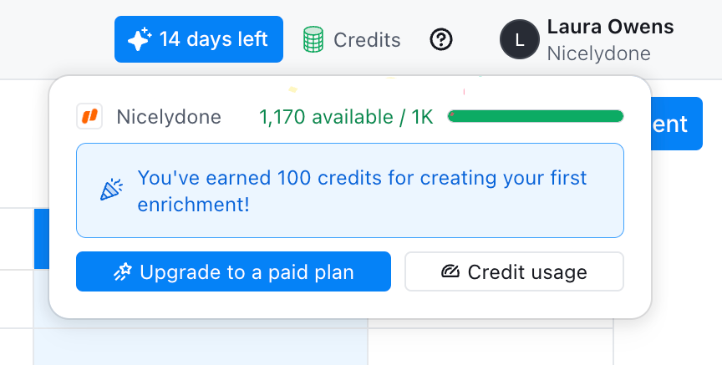Click the sparkle icon on the Upgrade button
This screenshot has width=722, height=365.
point(123,271)
